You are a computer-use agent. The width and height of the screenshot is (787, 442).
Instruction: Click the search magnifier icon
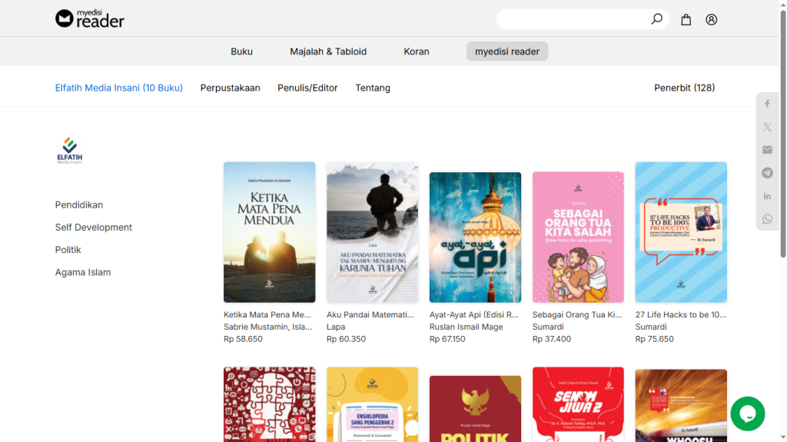[x=656, y=19]
